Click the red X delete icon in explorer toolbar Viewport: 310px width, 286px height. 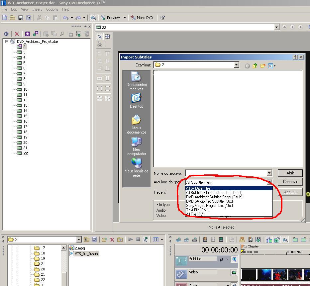(x=112, y=239)
